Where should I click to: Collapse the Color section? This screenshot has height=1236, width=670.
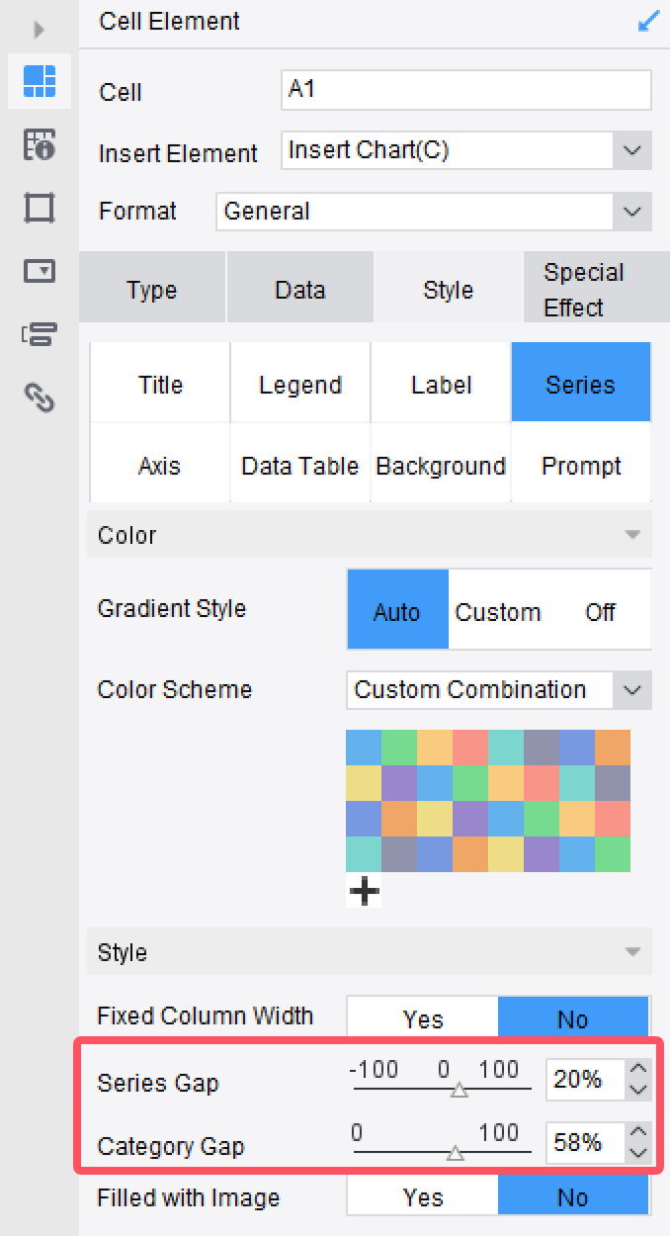tap(632, 535)
